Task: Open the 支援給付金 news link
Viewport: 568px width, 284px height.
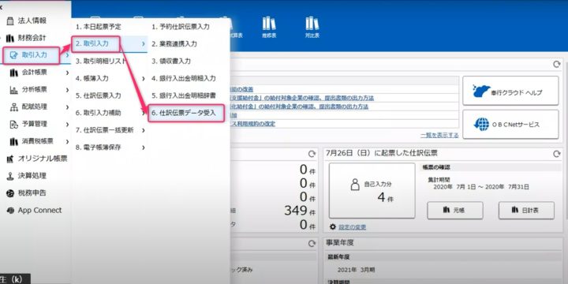Action: point(302,98)
